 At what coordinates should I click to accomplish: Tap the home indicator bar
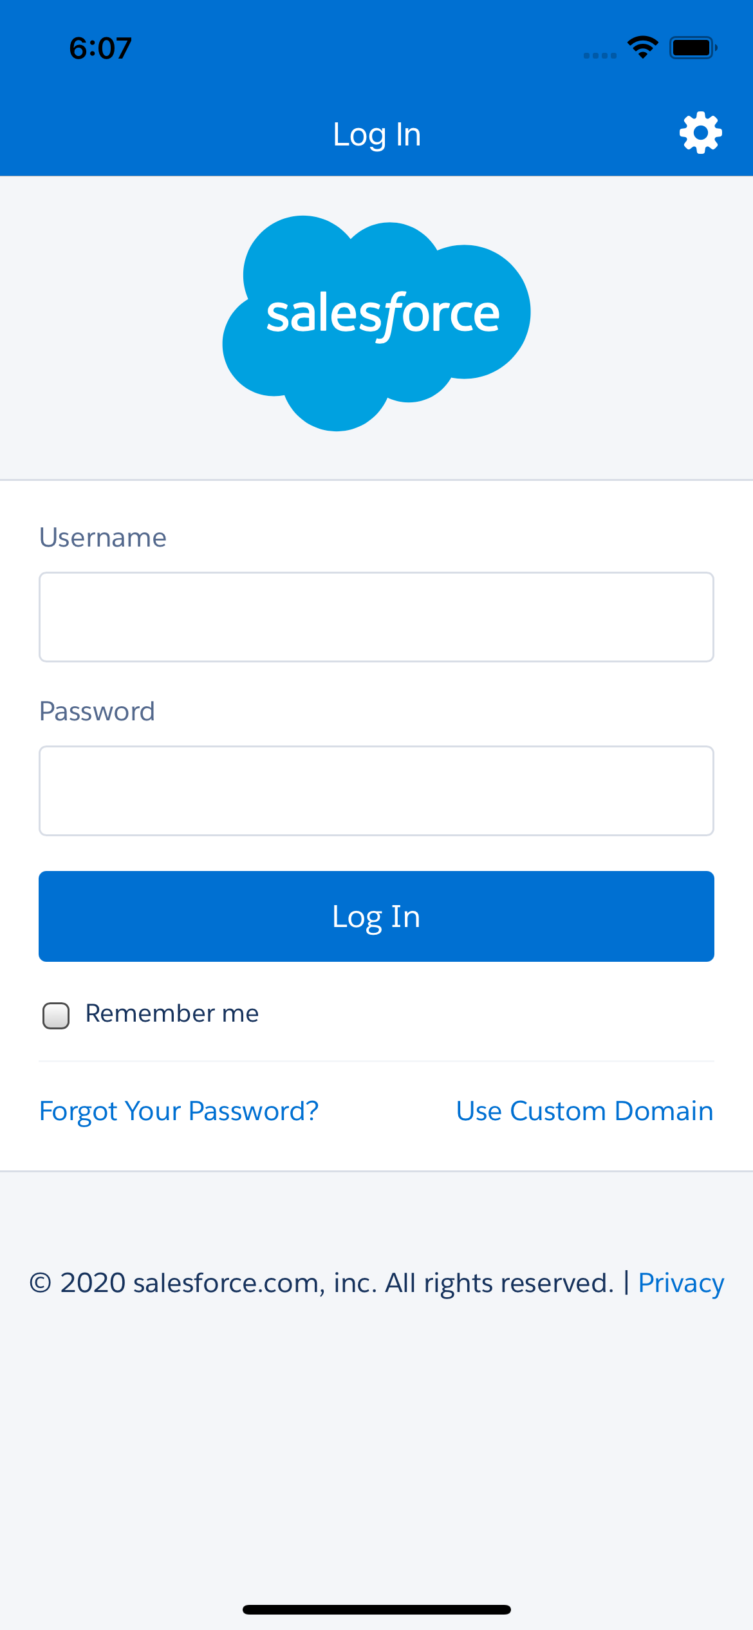(376, 1609)
